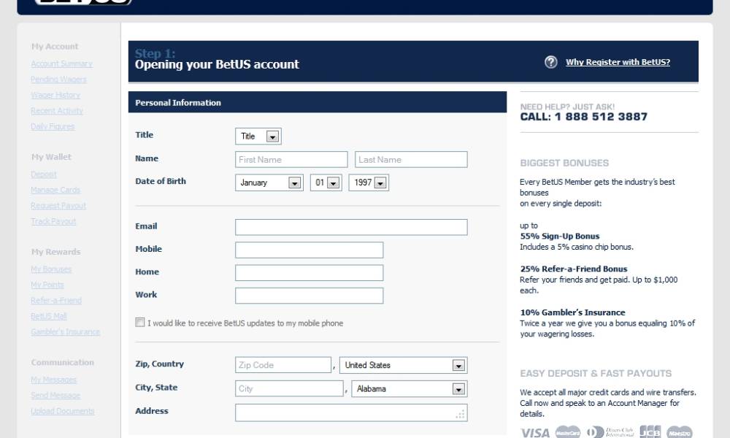This screenshot has width=730, height=438.
Task: Open the Alabama state dropdown
Action: click(x=410, y=389)
